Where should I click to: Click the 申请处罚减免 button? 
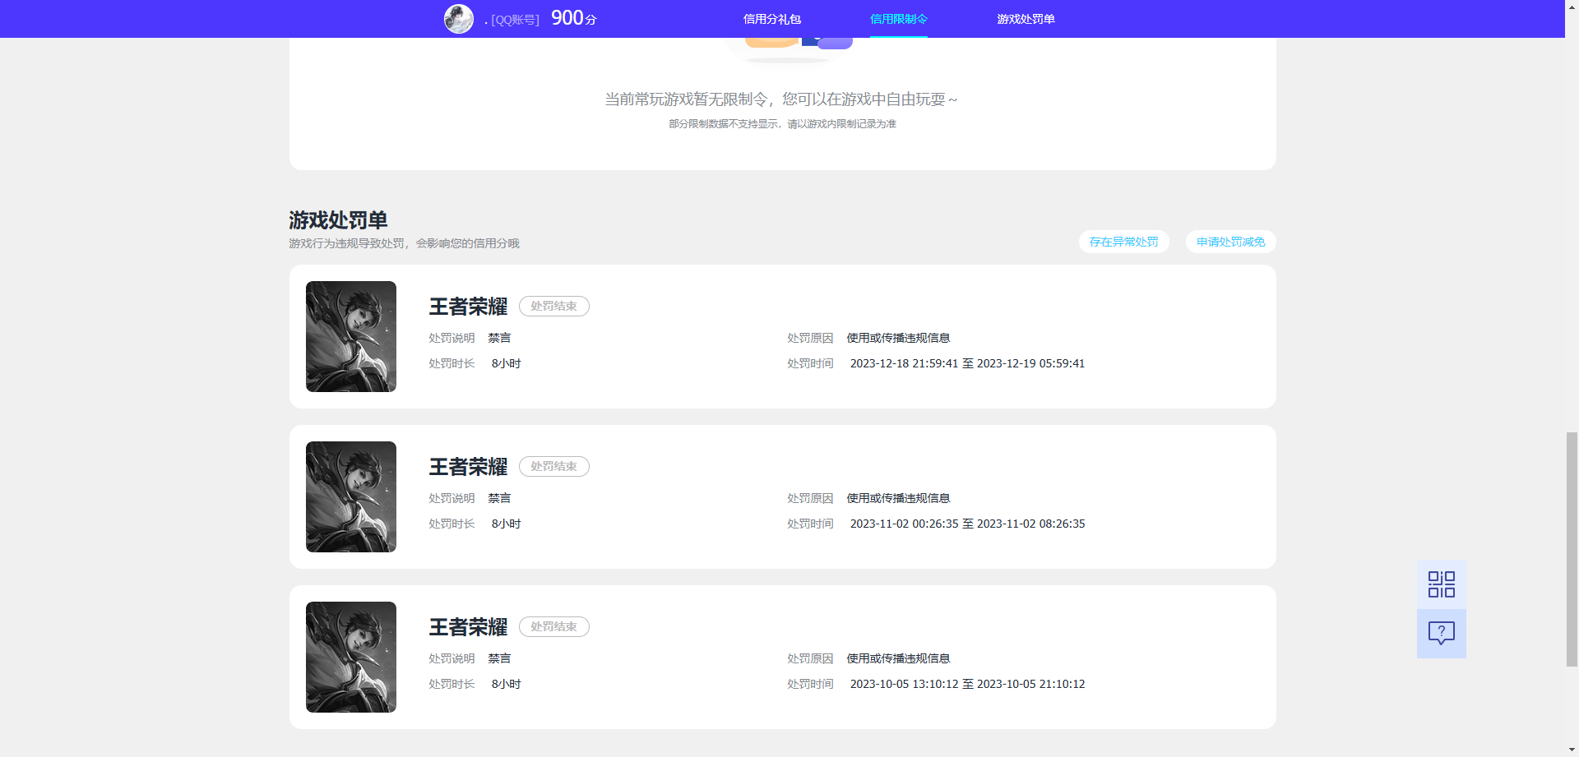1230,242
